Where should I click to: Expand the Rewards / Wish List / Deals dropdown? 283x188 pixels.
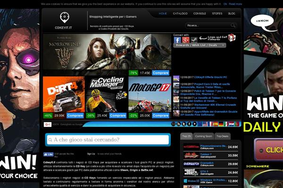pos(200,45)
